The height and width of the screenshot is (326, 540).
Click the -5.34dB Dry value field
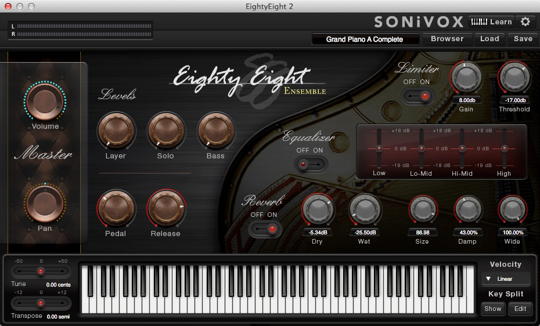pyautogui.click(x=318, y=233)
